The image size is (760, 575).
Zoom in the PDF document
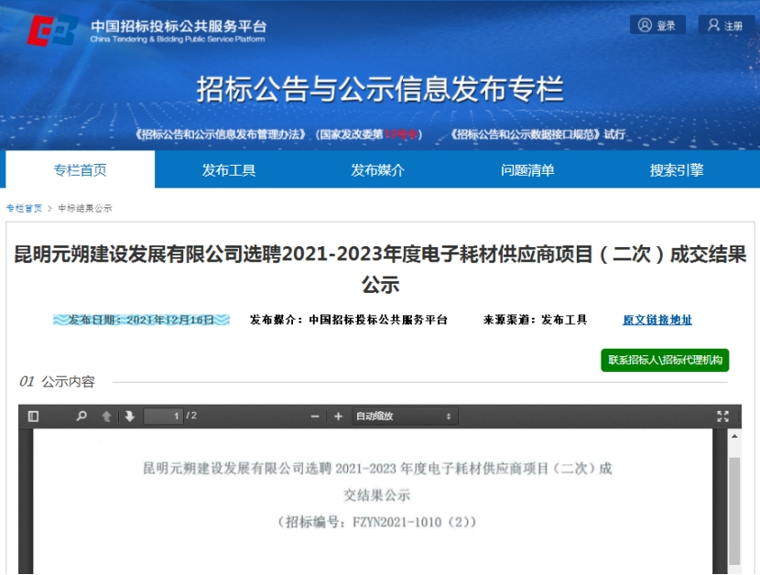pyautogui.click(x=338, y=417)
